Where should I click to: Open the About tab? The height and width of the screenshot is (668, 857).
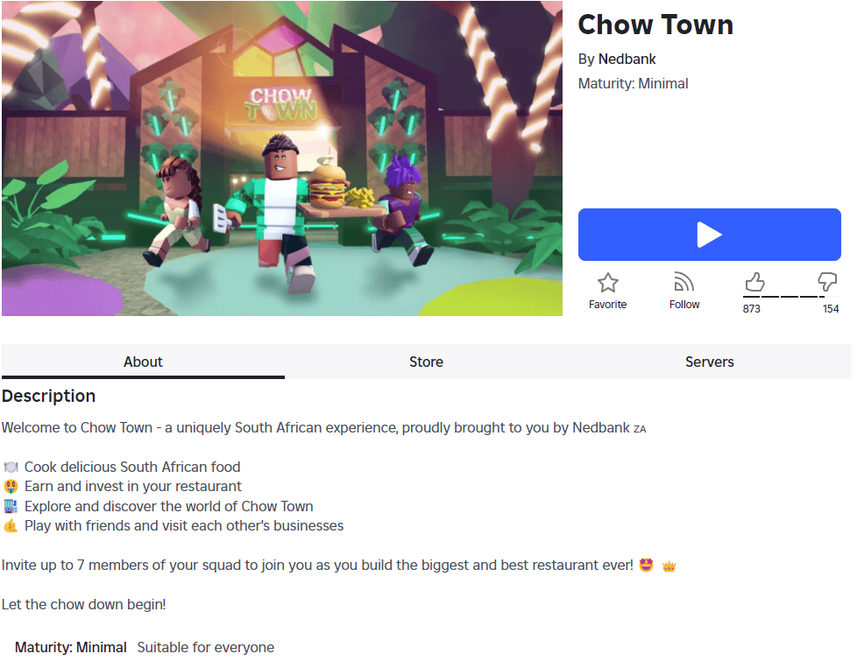pyautogui.click(x=143, y=362)
